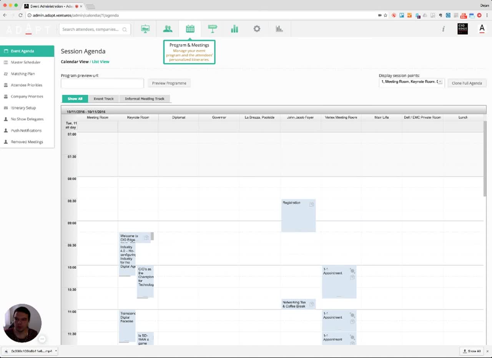This screenshot has height=358, width=492.
Task: Click the italic i info icon
Action: click(x=443, y=29)
